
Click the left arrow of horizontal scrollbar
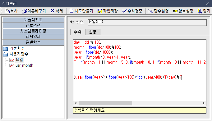point(76,103)
